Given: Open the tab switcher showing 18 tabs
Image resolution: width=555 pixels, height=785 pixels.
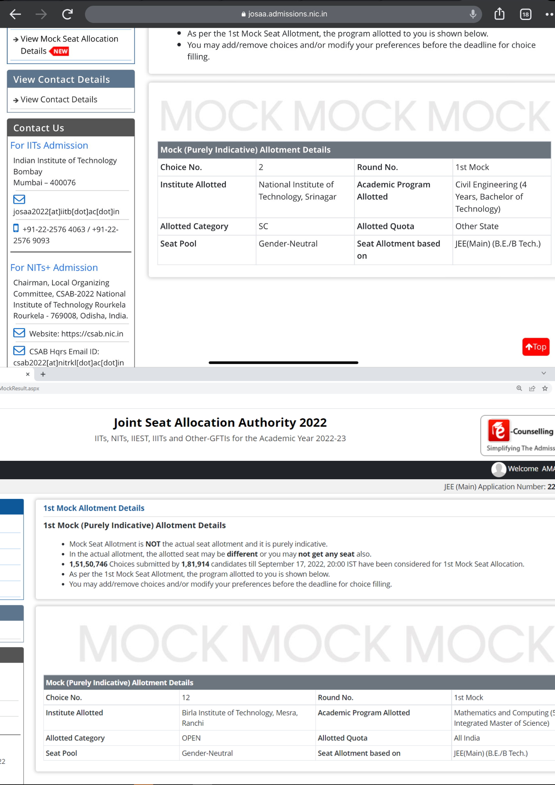Looking at the screenshot, I should (526, 15).
